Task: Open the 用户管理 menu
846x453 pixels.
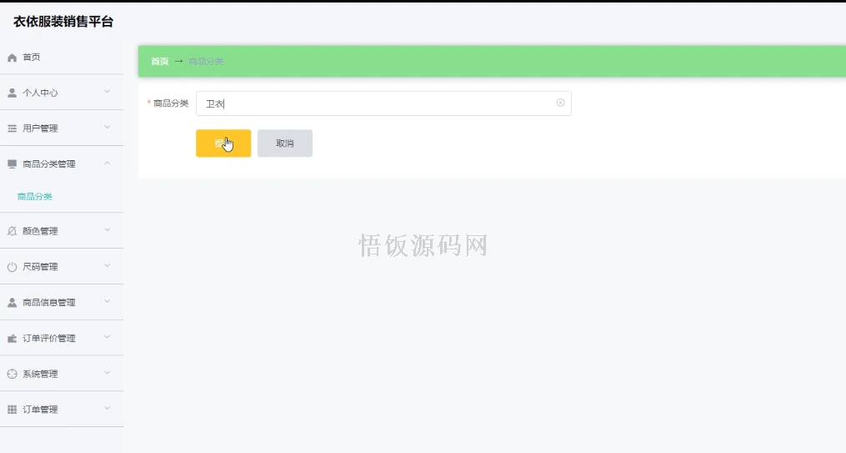Action: click(62, 128)
